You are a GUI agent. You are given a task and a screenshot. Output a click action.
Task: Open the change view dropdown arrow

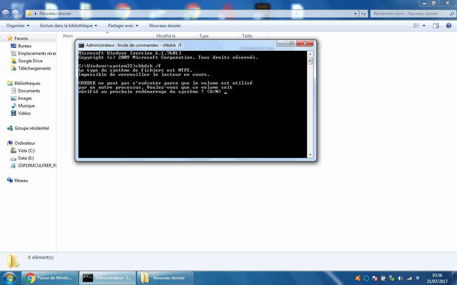tap(423, 25)
